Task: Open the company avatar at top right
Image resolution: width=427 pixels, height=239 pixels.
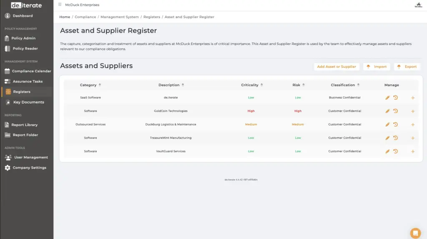Action: (x=418, y=5)
